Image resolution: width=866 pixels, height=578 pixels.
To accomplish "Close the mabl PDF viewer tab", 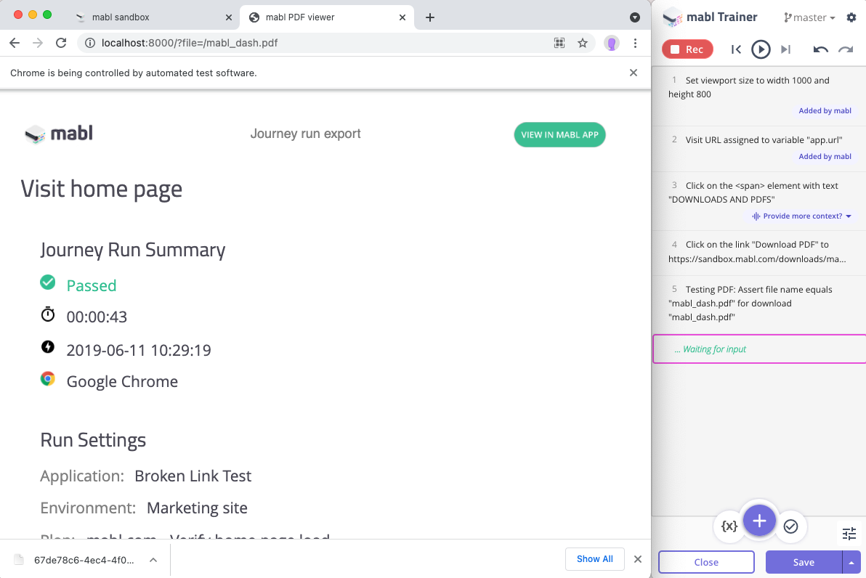I will pyautogui.click(x=402, y=17).
